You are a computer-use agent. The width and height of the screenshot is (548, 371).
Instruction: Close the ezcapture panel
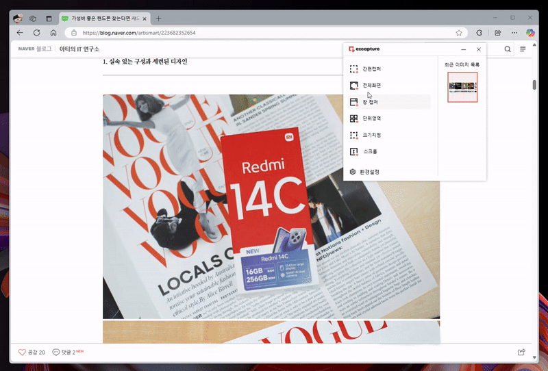pyautogui.click(x=479, y=49)
